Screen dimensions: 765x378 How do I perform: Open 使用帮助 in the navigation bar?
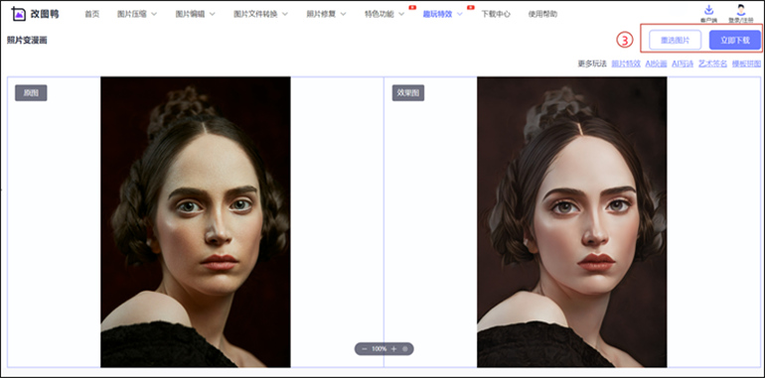pos(542,14)
